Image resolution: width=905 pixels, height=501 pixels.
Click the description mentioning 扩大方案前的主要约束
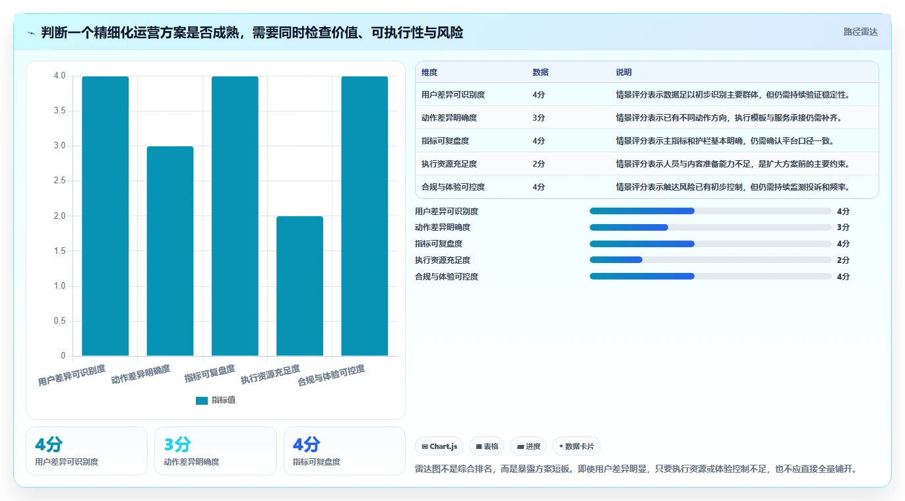coord(733,164)
